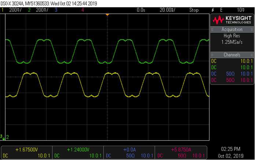Viewport: 255px width, 160px height.
Task: Click the 0.0s horizontal delay value
Action: [x=141, y=10]
